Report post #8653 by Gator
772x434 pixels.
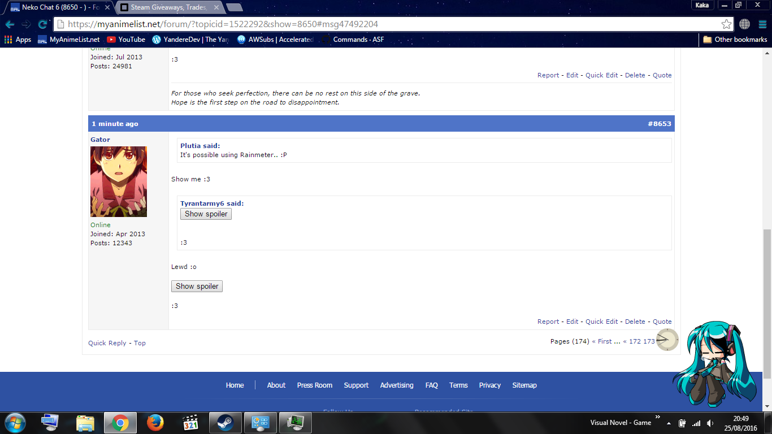548,322
